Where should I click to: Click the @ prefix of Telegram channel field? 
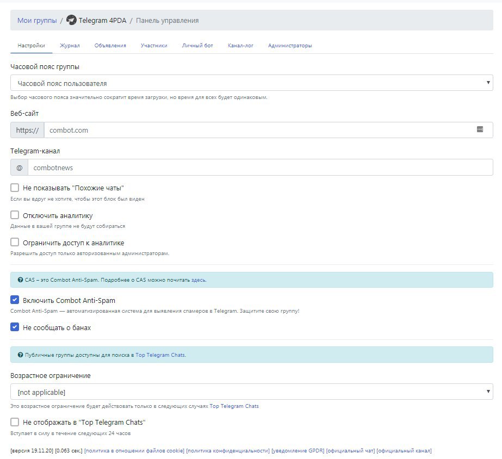(x=19, y=168)
